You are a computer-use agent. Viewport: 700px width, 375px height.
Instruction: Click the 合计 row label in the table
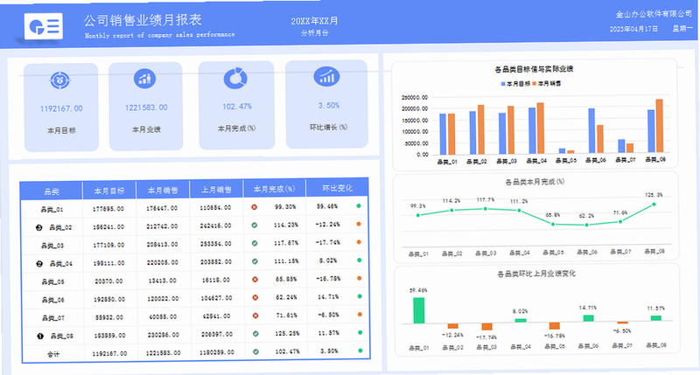tap(53, 355)
